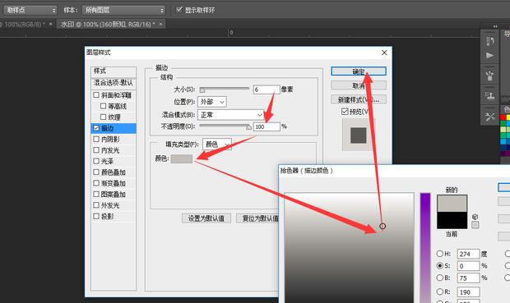Click the H input field showing 274
The height and width of the screenshot is (303, 510).
pos(468,254)
